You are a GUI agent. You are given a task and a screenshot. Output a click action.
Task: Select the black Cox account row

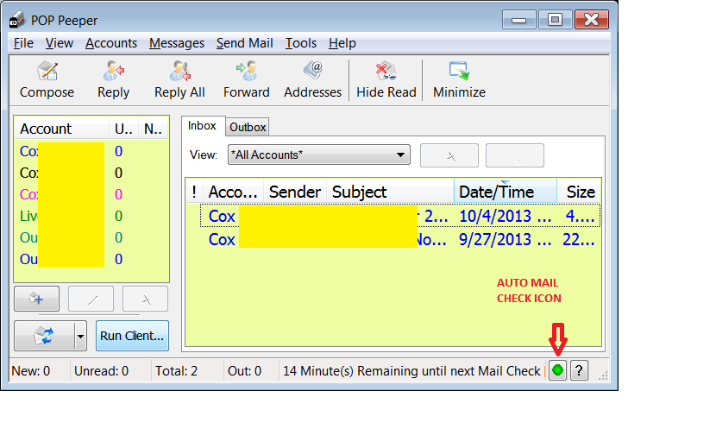point(91,173)
